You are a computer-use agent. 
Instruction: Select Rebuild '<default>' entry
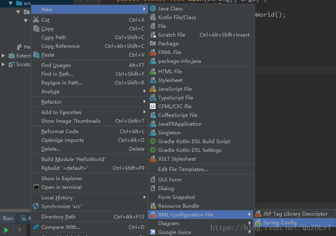point(90,168)
